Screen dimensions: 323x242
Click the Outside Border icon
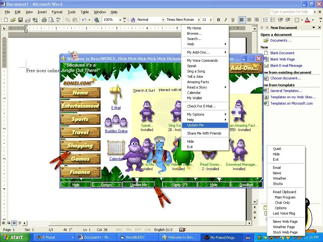297,20
